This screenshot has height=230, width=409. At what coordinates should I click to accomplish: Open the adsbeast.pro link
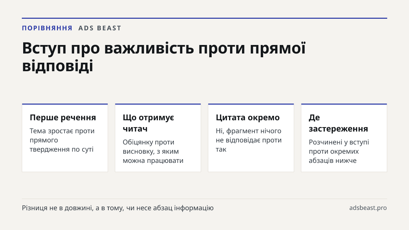(368, 208)
